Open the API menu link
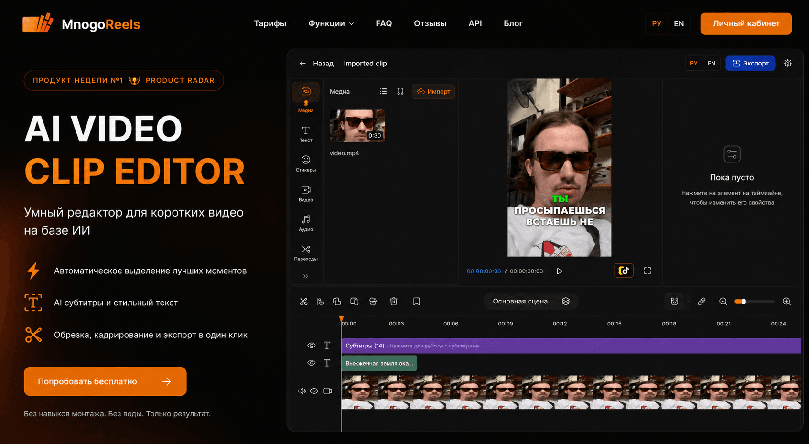 [x=475, y=23]
